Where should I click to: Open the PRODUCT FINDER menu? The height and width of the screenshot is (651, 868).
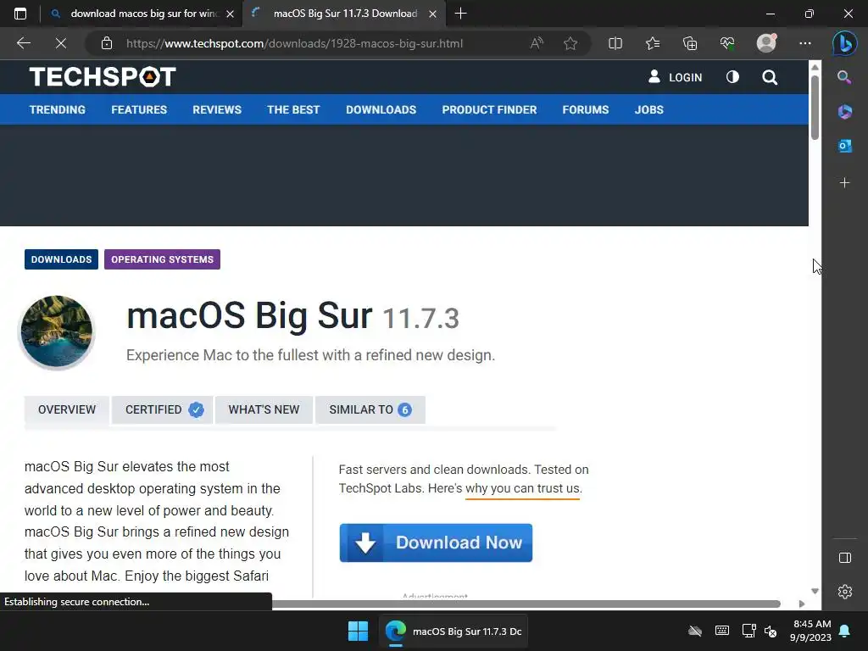(489, 109)
